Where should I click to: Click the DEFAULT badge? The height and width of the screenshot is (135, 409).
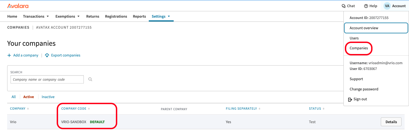(97, 122)
